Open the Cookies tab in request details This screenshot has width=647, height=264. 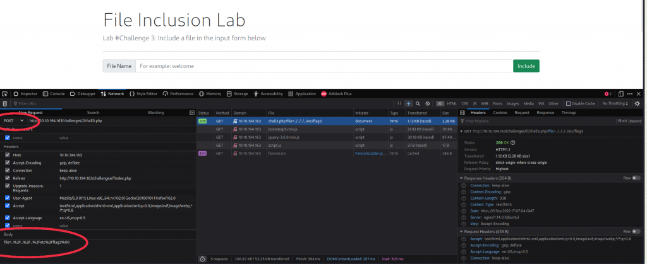click(500, 112)
